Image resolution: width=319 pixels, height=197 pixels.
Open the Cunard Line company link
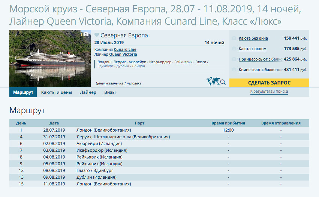125,49
